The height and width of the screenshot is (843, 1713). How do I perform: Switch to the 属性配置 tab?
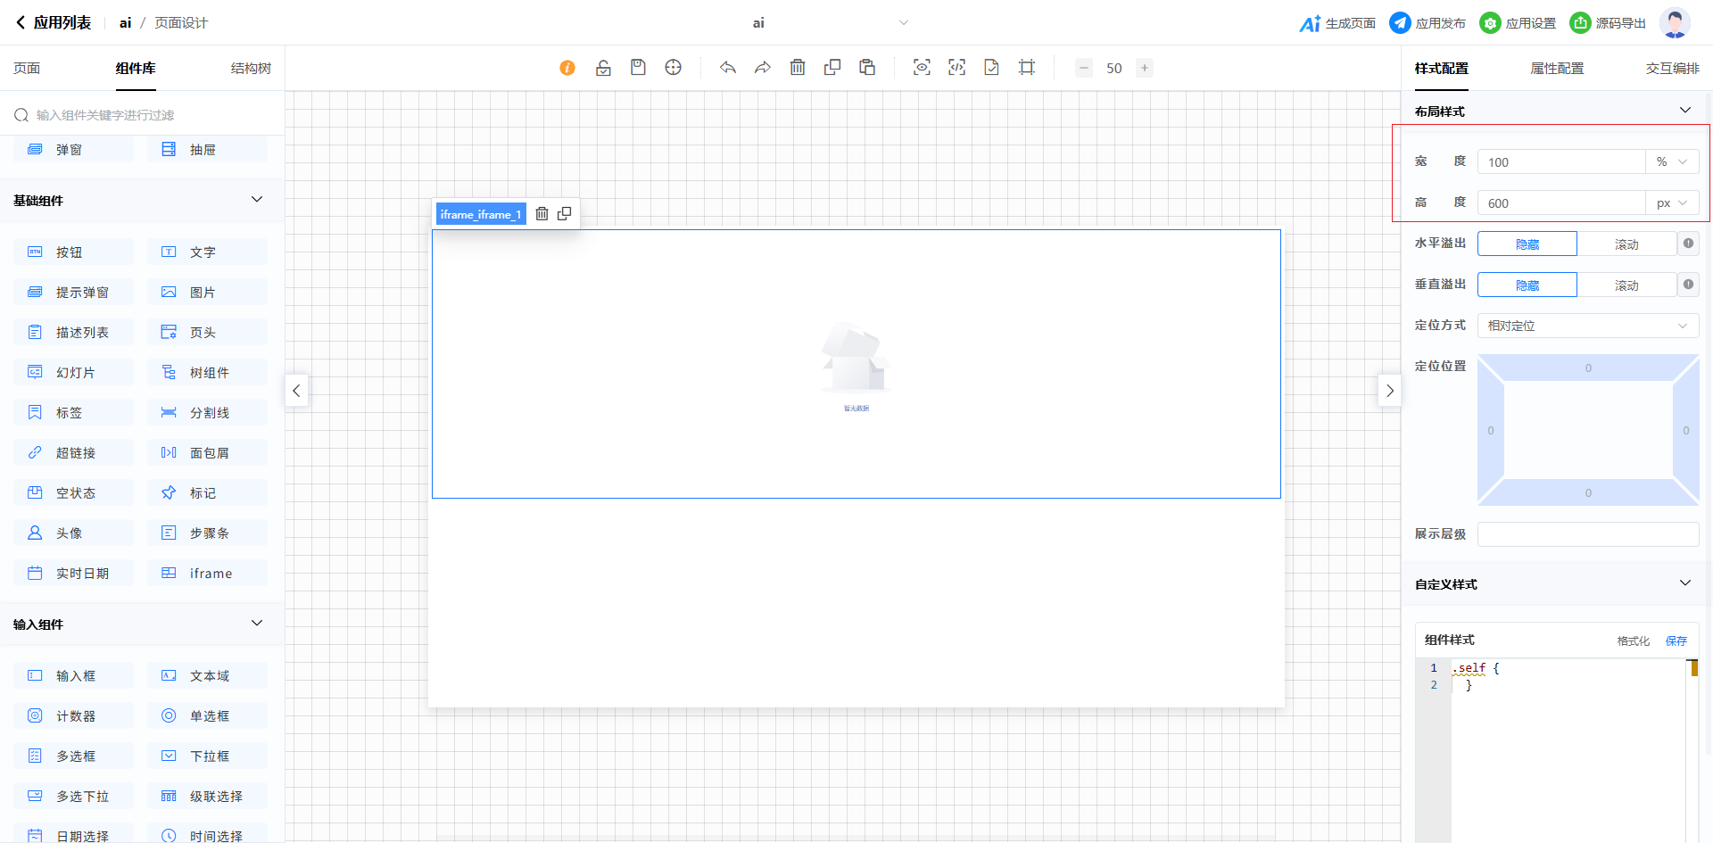click(x=1557, y=69)
